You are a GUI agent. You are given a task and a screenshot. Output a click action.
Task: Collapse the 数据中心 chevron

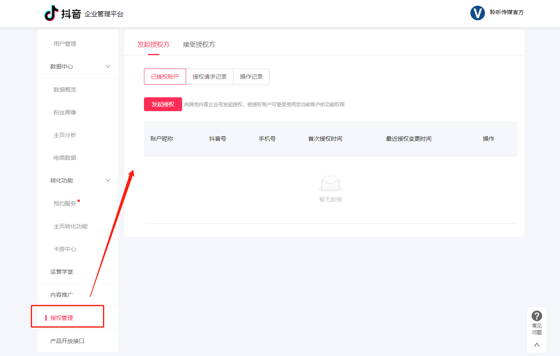tap(108, 66)
